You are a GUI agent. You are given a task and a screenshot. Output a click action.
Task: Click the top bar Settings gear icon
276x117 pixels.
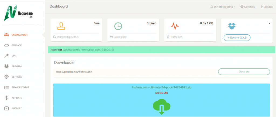pyautogui.click(x=242, y=7)
